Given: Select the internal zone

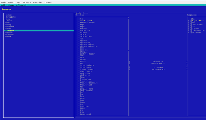Looking at the screenshot, I should (x=39, y=30).
